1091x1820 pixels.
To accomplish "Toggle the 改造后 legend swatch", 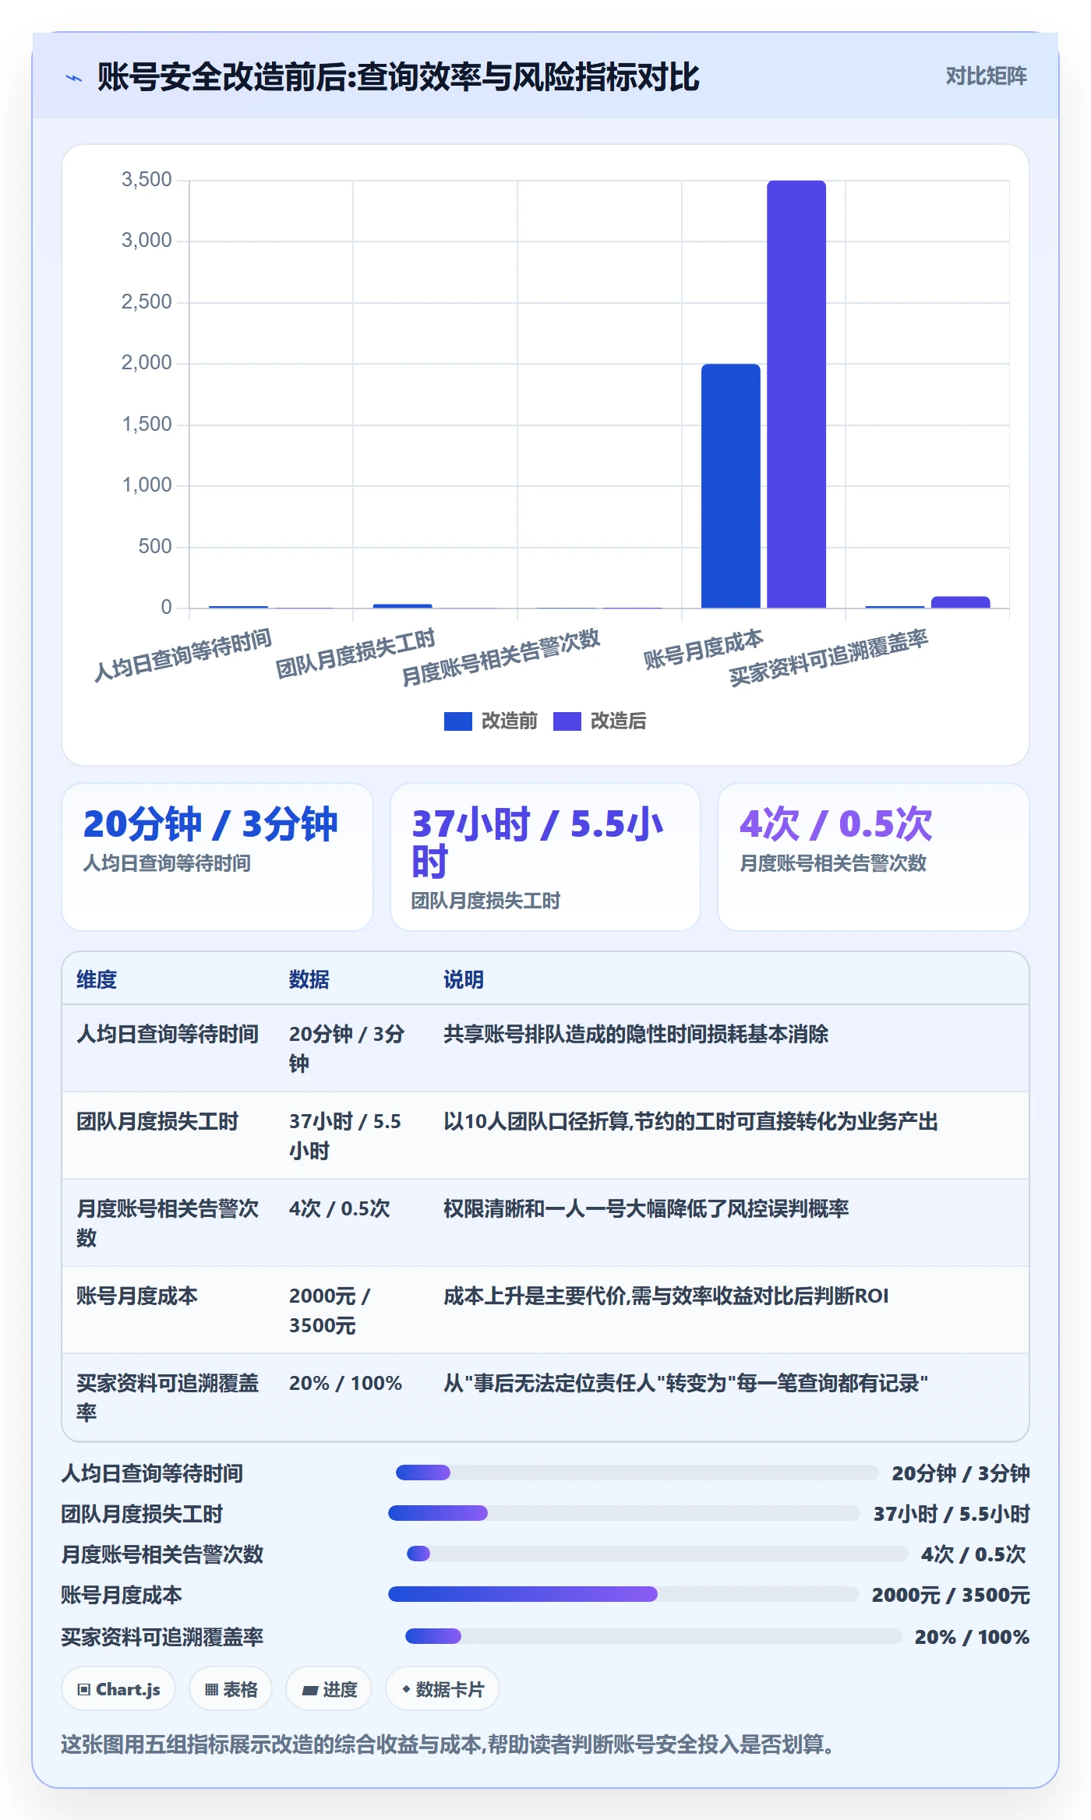I will coord(567,721).
